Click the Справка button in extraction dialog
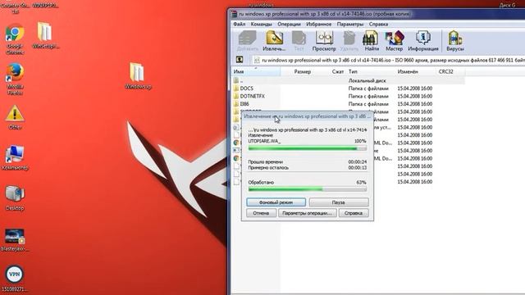This screenshot has height=295, width=525. pos(354,213)
